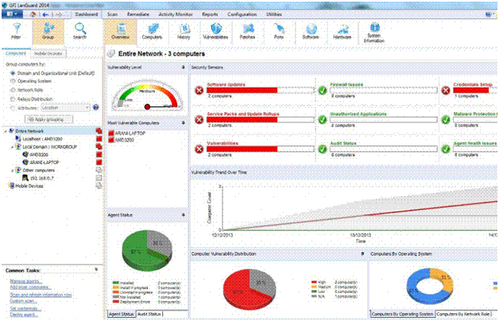
Task: Click Add more computers link
Action: [x=30, y=287]
